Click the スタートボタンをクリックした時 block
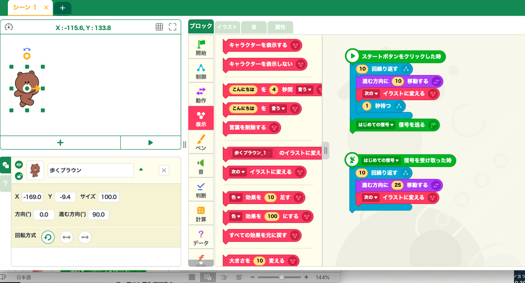Image resolution: width=525 pixels, height=283 pixels. click(x=395, y=56)
